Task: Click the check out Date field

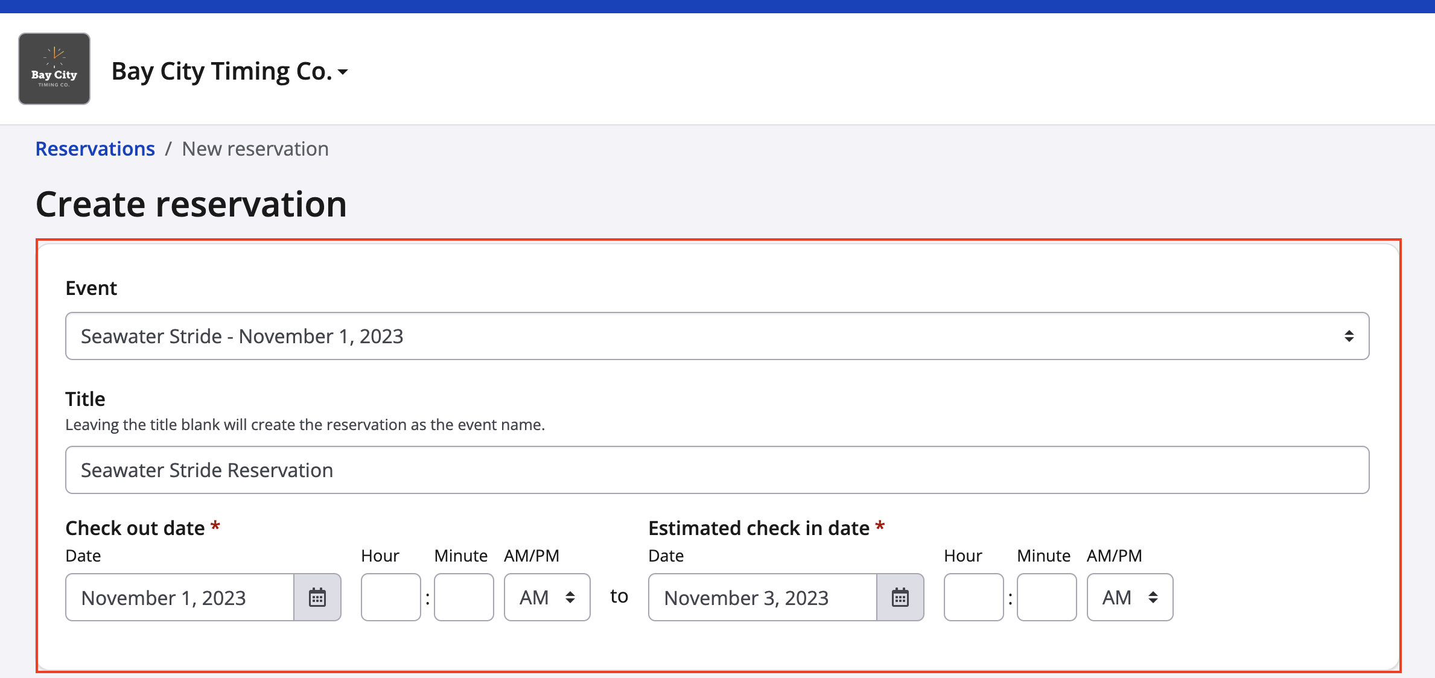Action: [x=180, y=597]
